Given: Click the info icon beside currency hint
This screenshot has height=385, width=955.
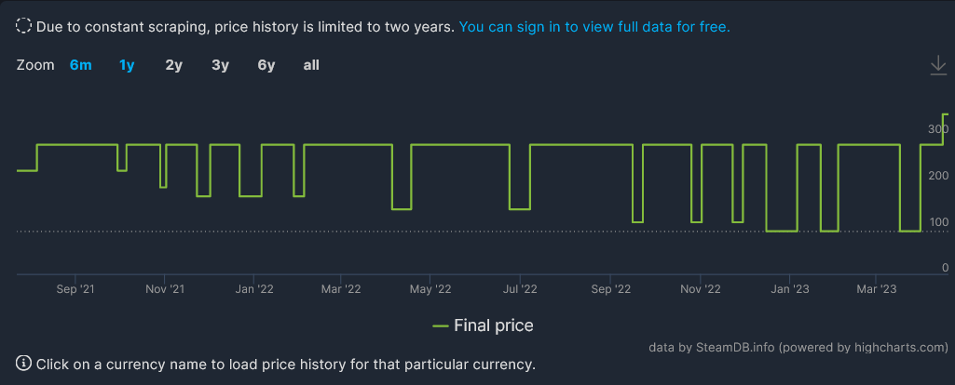Looking at the screenshot, I should (23, 364).
